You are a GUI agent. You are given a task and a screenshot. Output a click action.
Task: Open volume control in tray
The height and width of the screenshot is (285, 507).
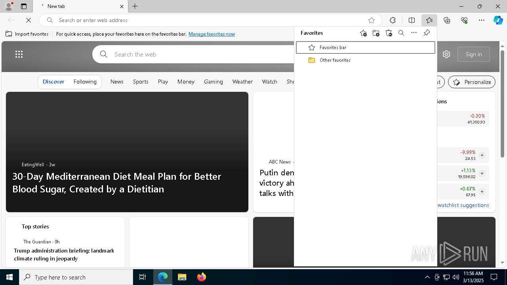point(456,277)
